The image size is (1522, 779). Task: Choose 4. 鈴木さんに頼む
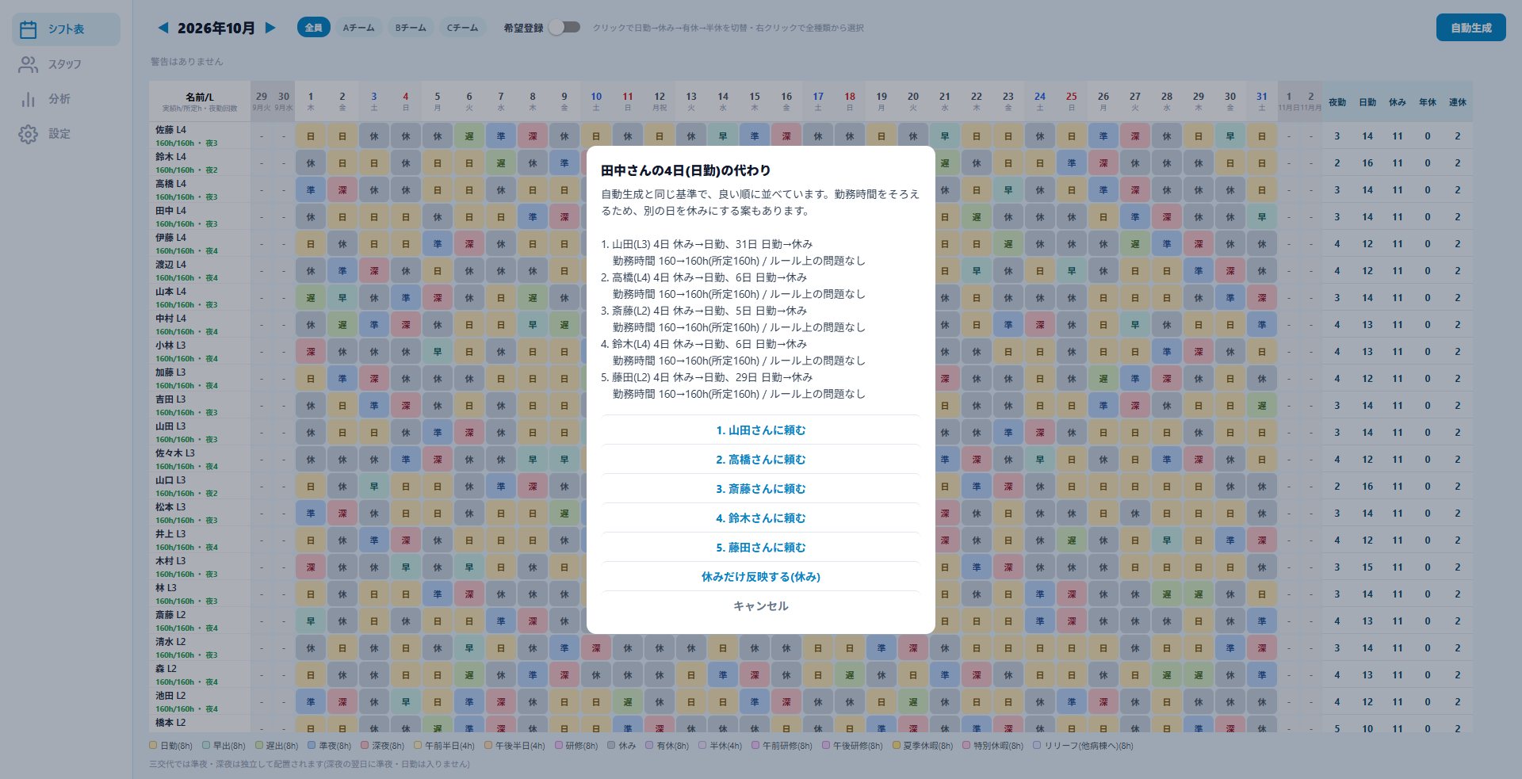point(761,518)
